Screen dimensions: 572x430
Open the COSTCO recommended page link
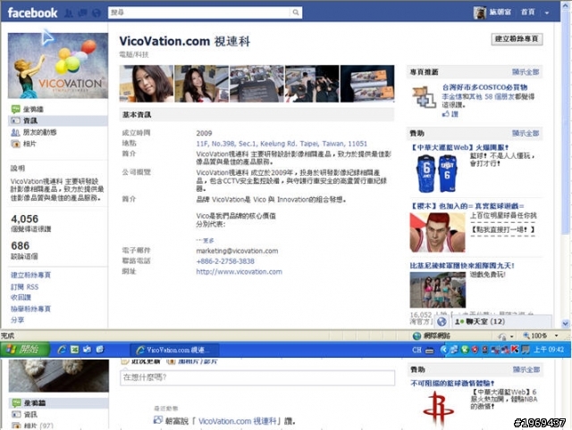pos(484,87)
